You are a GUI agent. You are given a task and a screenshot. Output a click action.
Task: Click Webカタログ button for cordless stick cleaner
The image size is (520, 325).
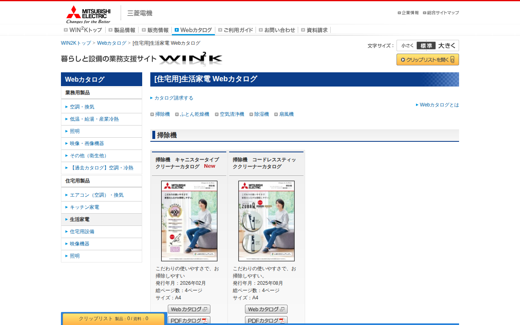[x=266, y=309]
